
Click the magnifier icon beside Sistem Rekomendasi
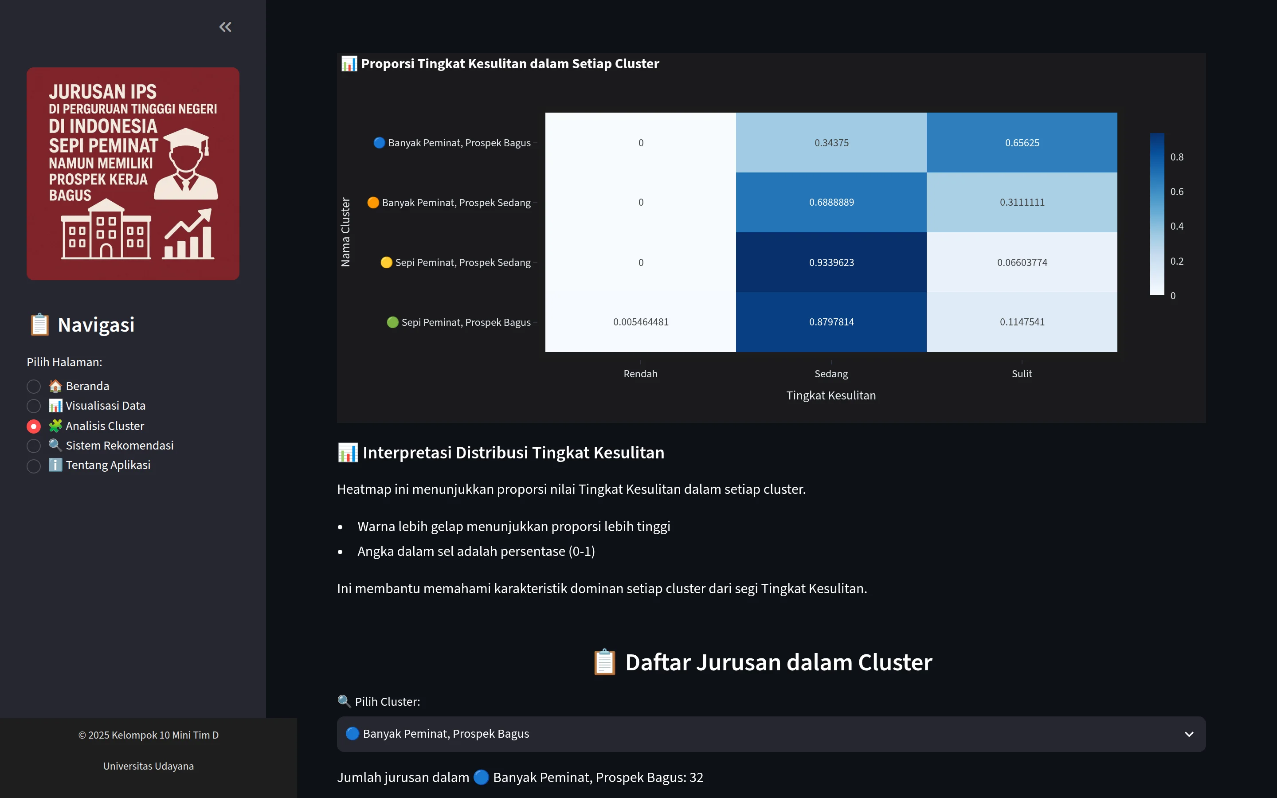tap(55, 446)
